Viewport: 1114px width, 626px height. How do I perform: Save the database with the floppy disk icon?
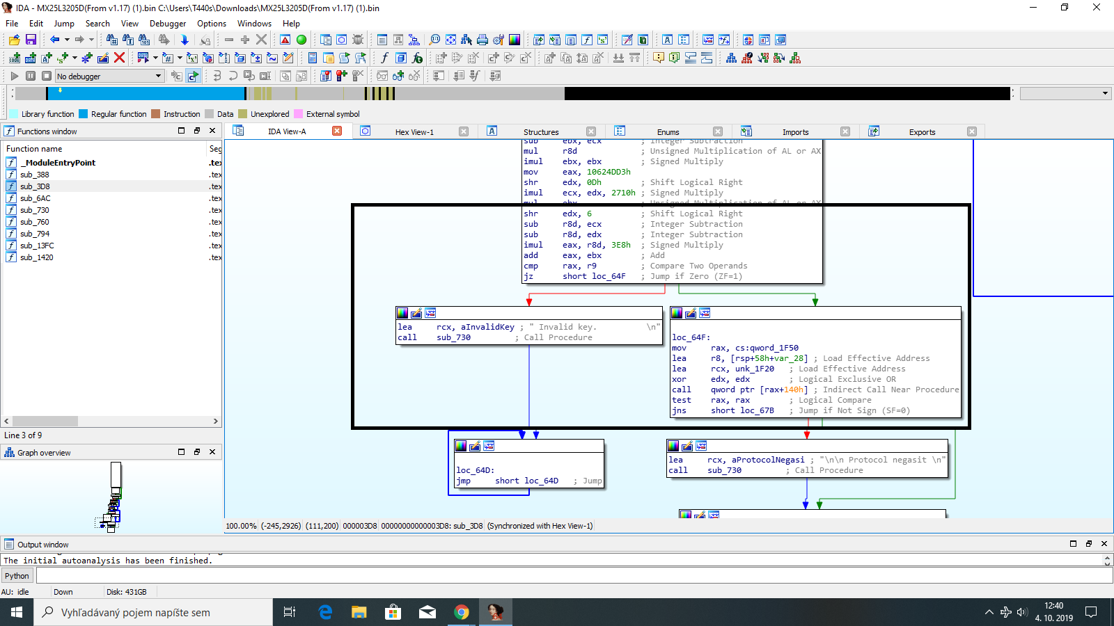pos(31,40)
